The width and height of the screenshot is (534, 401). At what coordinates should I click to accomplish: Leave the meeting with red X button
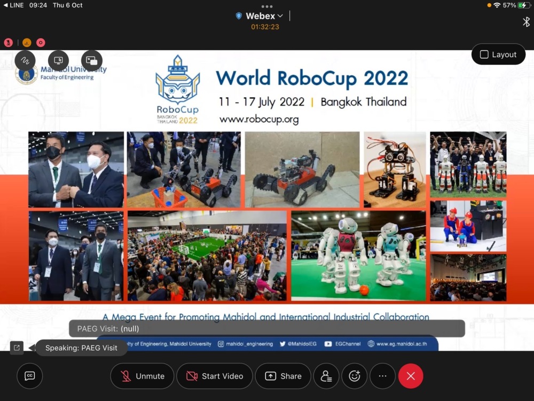[411, 376]
